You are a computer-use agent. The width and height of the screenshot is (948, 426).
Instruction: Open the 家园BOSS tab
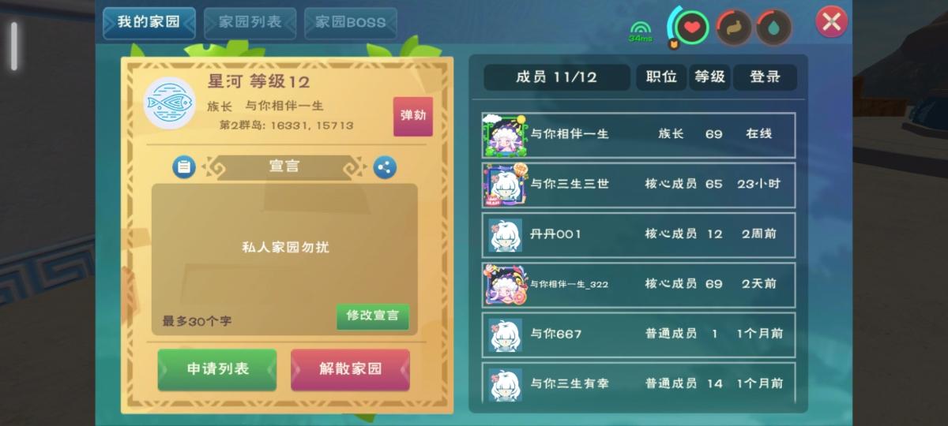[x=350, y=22]
